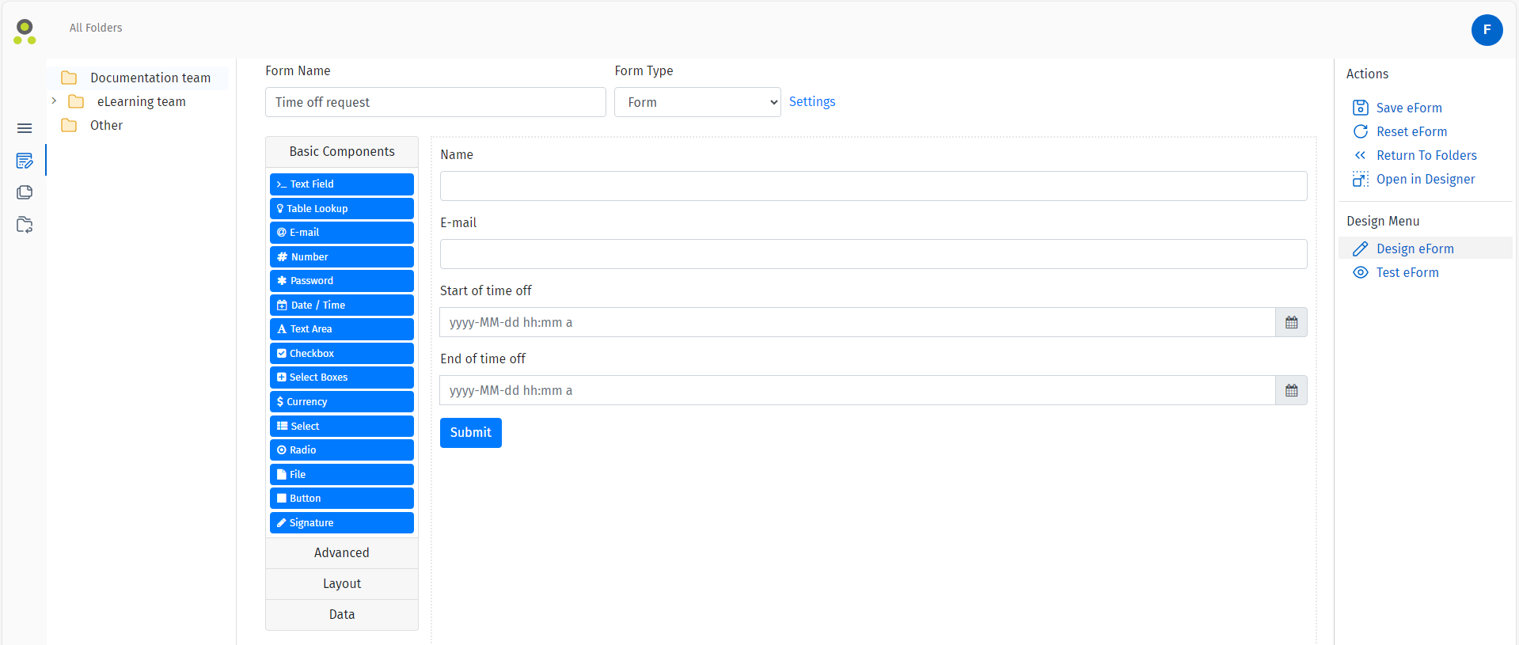Open the folder sync sidebar icon
Image resolution: width=1519 pixels, height=645 pixels.
tap(25, 225)
